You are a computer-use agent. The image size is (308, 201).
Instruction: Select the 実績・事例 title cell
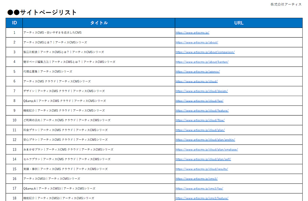pos(99,169)
